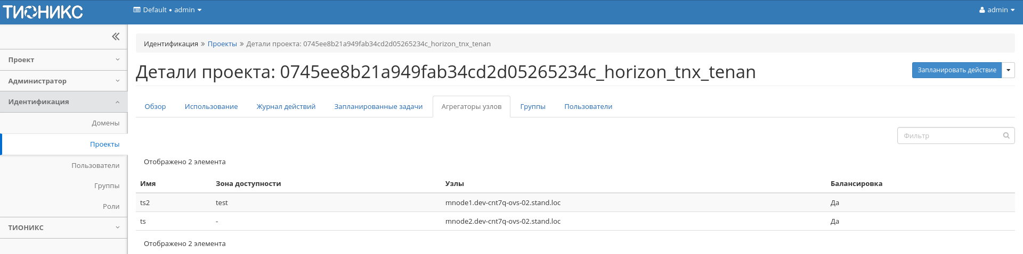Image resolution: width=1023 pixels, height=254 pixels.
Task: Go to Домены in the sidebar
Action: coord(105,123)
